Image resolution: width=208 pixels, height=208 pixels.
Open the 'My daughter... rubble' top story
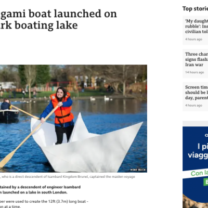(x=197, y=26)
